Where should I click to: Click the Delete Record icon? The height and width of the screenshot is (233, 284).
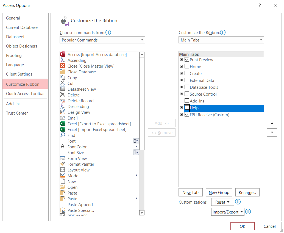63,101
